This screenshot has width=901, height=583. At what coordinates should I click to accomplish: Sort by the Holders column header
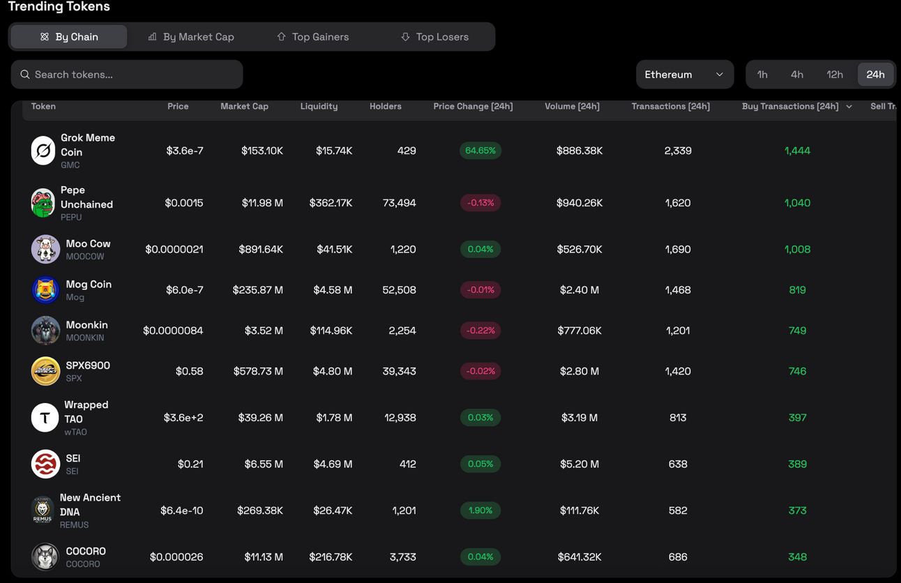point(386,107)
